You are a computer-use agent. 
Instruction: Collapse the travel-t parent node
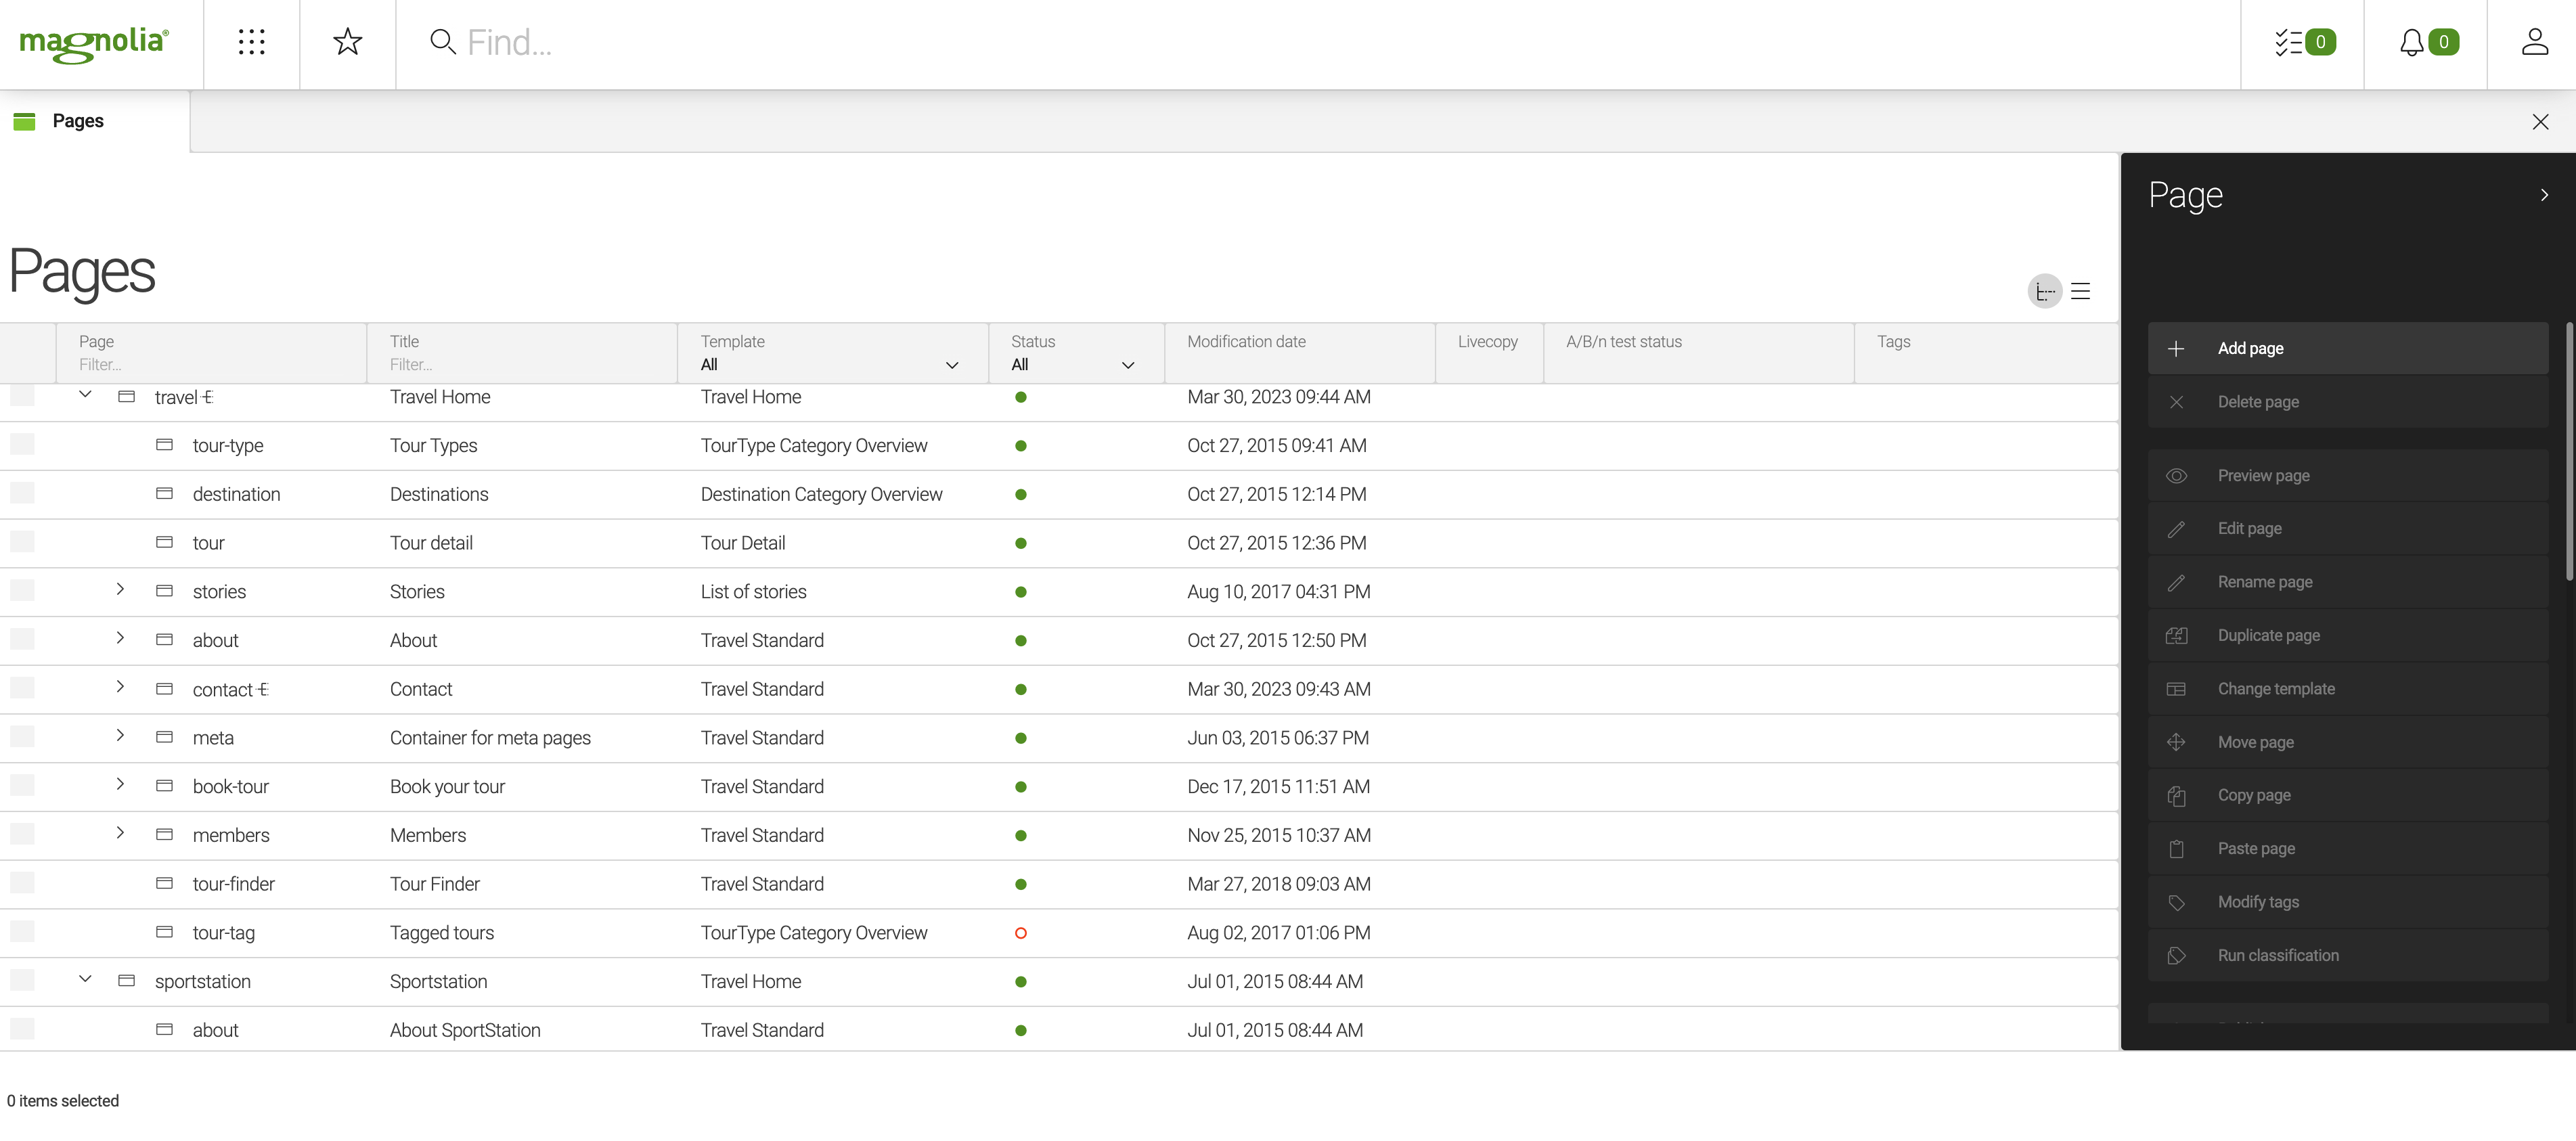tap(84, 396)
